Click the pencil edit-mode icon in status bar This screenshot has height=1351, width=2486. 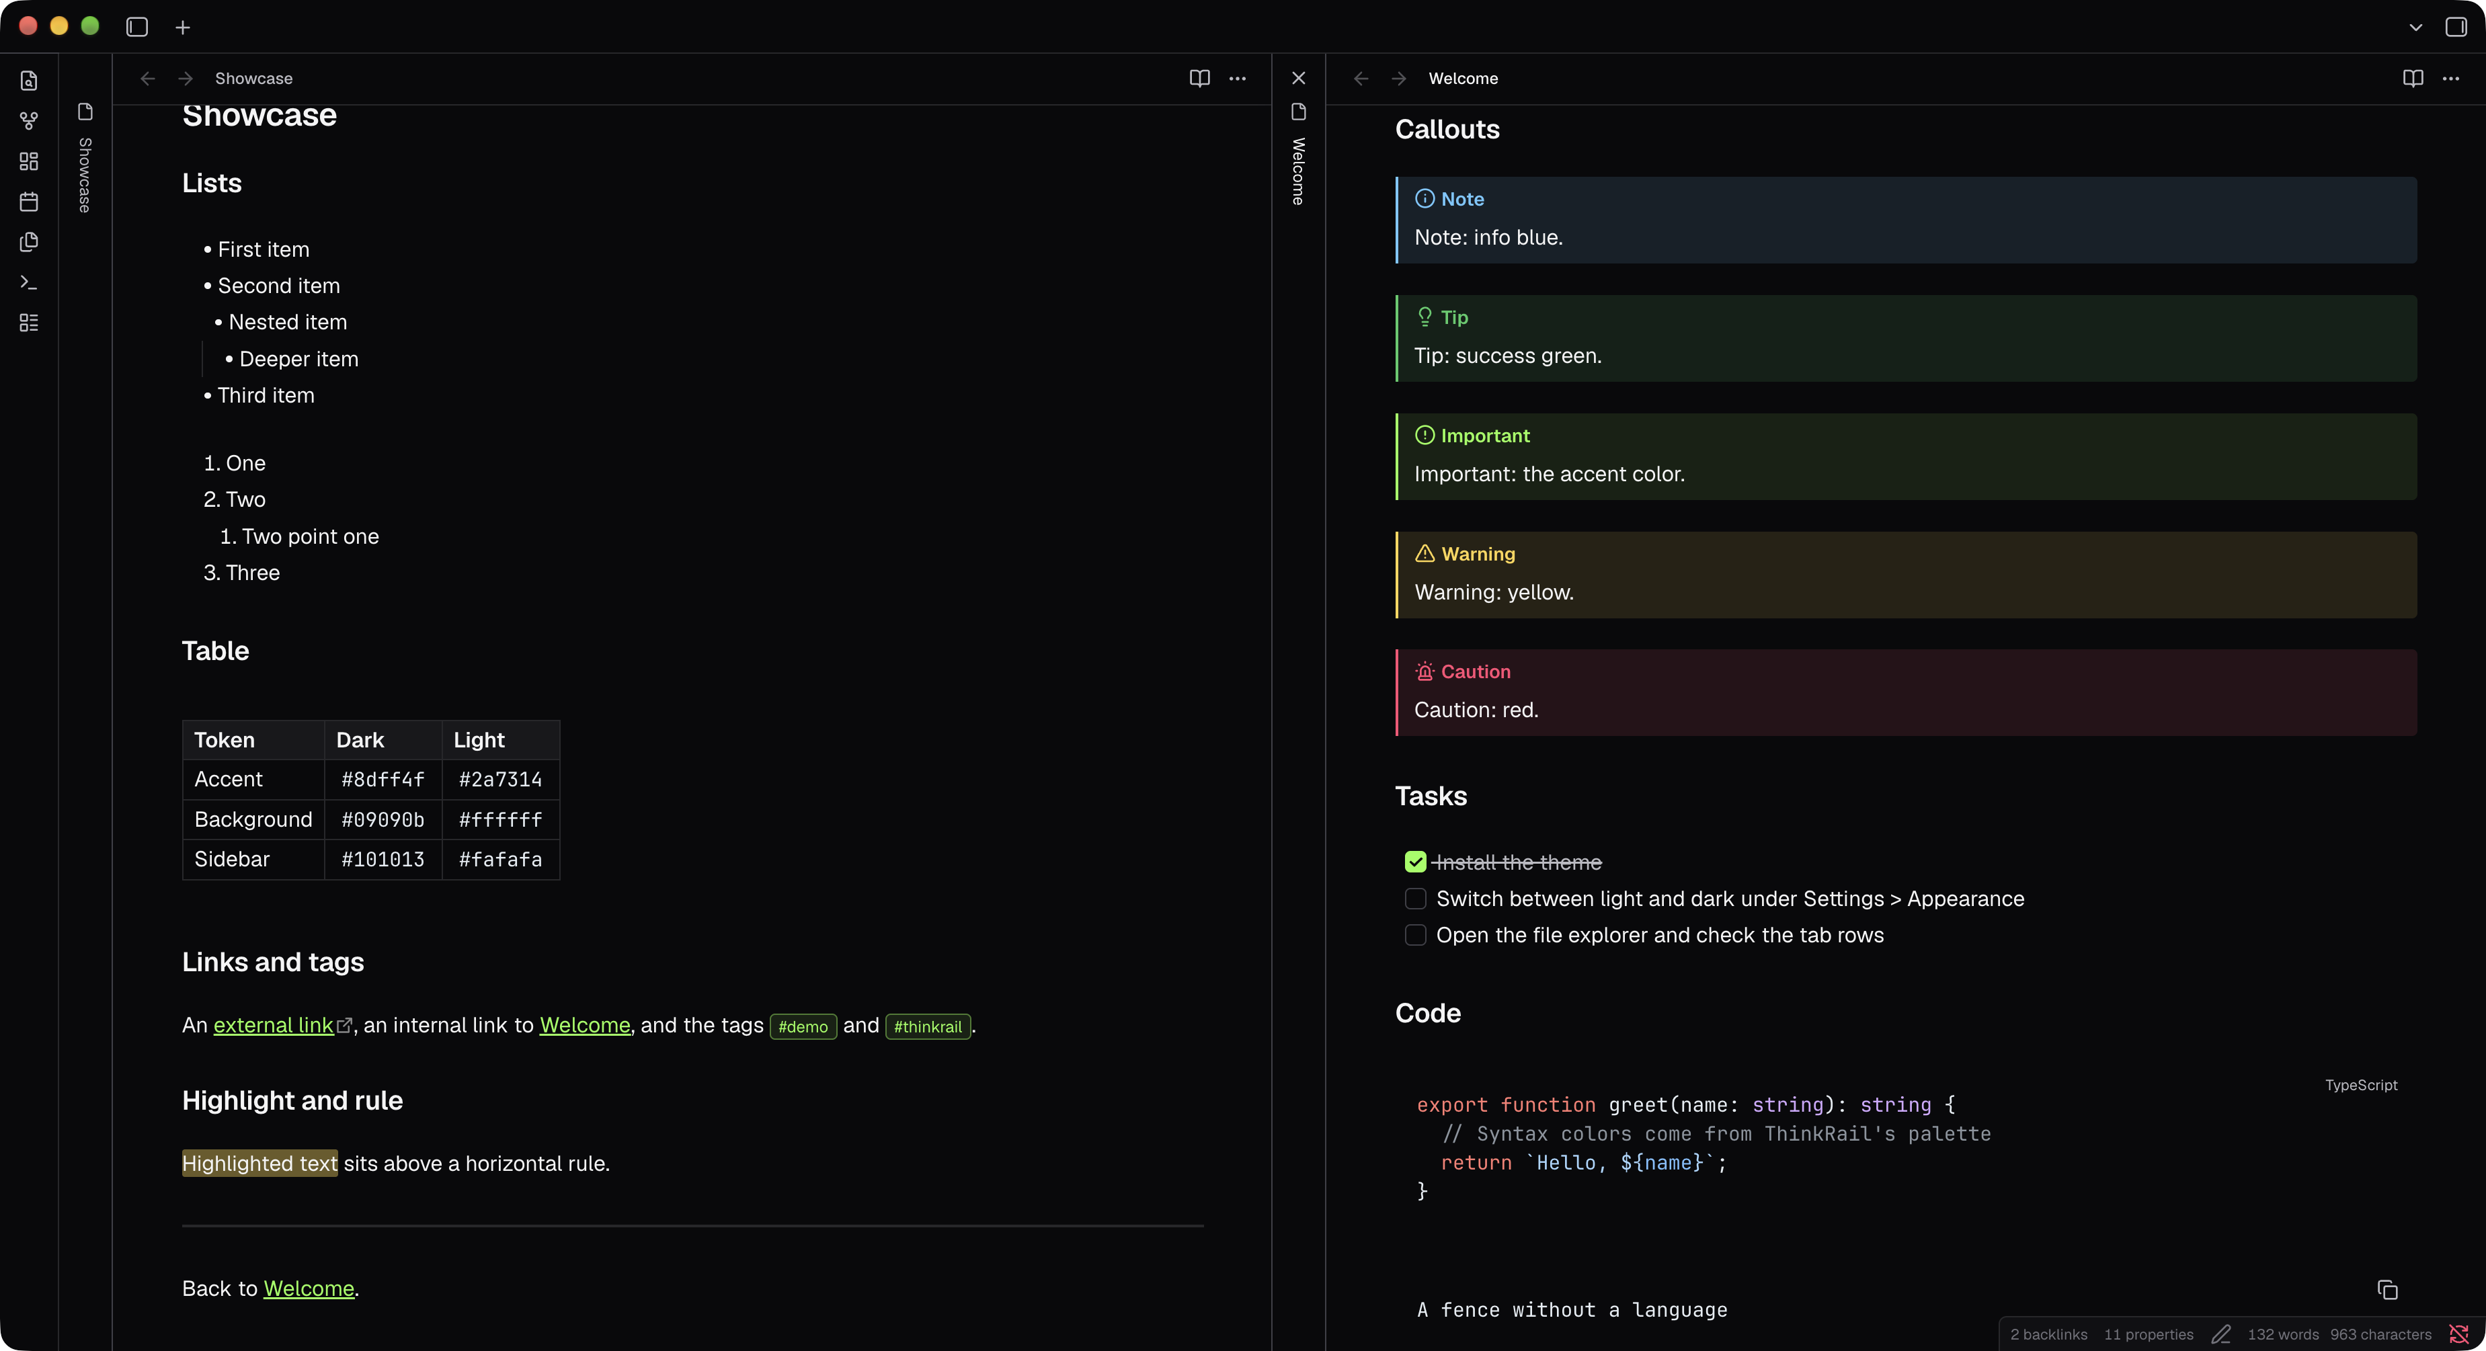pos(2220,1335)
